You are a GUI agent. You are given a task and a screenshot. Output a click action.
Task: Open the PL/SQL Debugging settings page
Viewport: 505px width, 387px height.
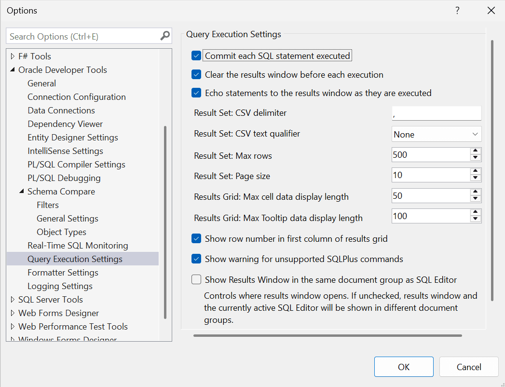pos(64,178)
